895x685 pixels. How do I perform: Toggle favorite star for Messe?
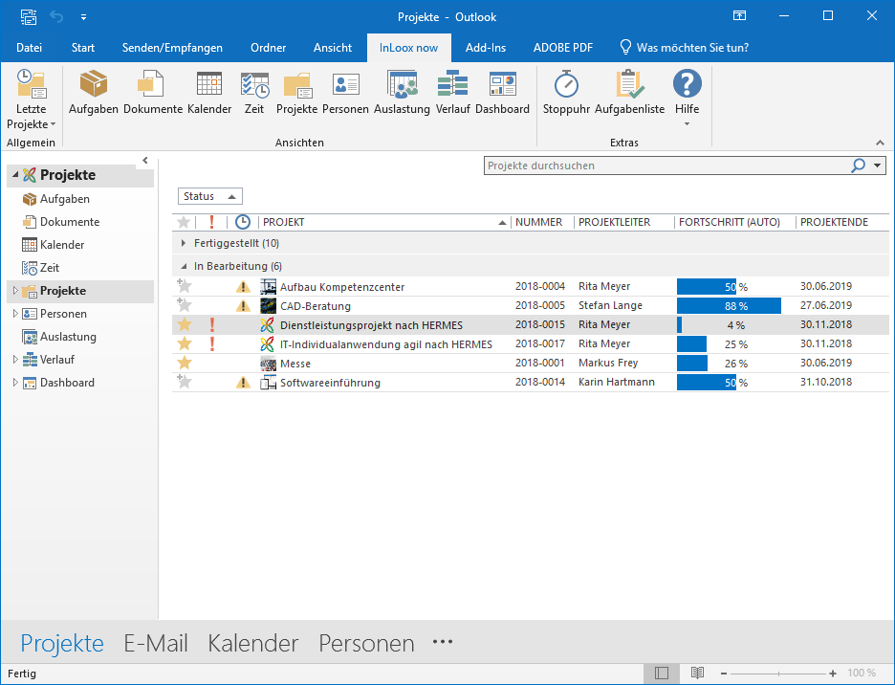184,363
